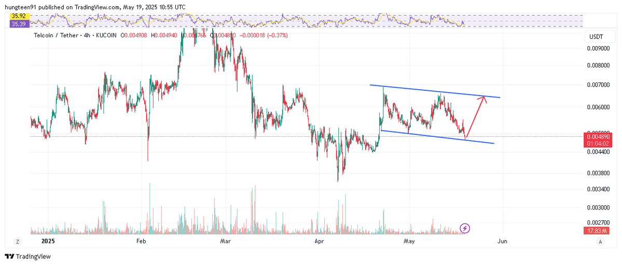
Task: Click the 0.003000 price axis label
Action: 598,207
